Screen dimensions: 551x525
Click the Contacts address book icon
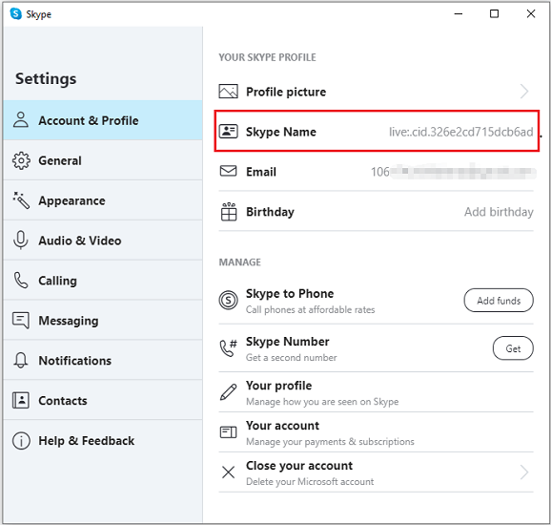(x=21, y=401)
